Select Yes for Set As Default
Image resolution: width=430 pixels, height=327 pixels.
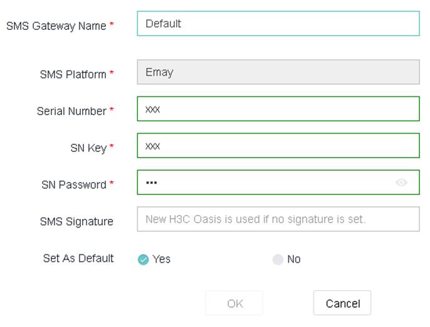[x=143, y=259]
